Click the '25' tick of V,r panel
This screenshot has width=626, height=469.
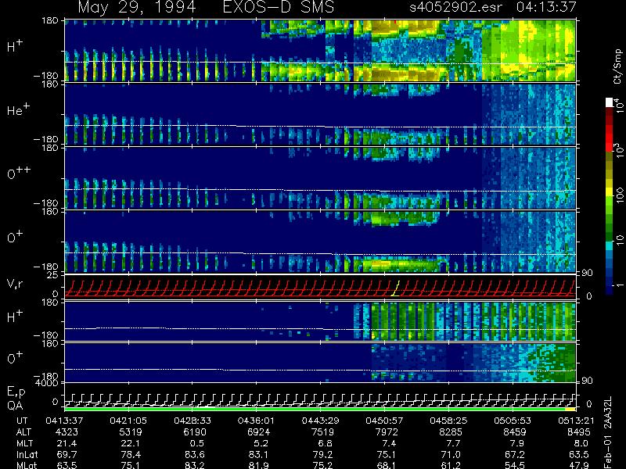pyautogui.click(x=53, y=275)
